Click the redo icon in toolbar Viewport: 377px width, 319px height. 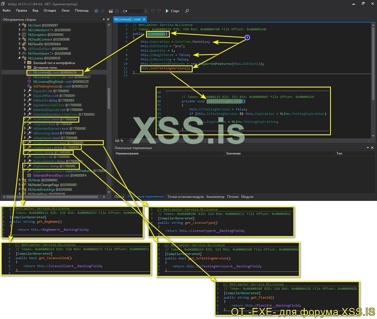coord(159,11)
